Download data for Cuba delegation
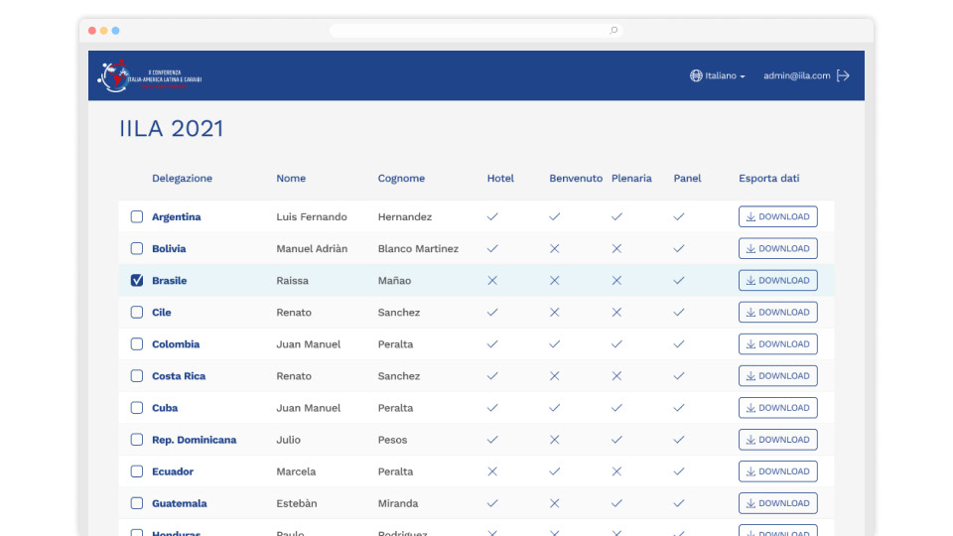The height and width of the screenshot is (536, 953). [x=778, y=408]
